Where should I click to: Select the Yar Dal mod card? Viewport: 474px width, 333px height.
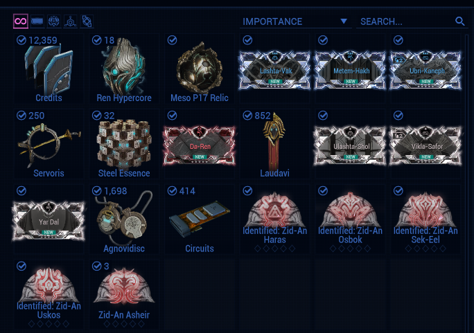pos(49,222)
